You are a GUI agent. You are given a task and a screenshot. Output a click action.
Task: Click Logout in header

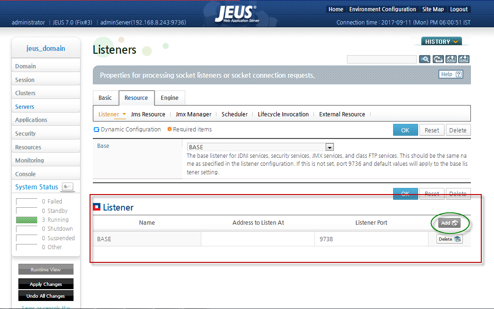(459, 9)
